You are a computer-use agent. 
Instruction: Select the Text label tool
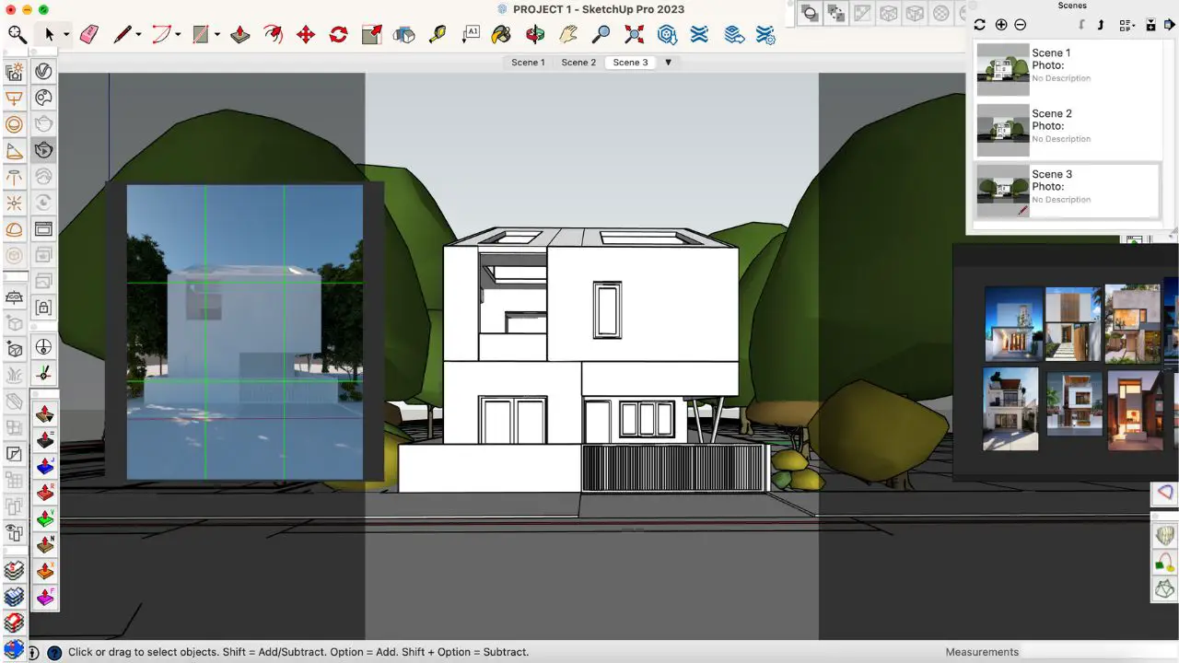click(471, 34)
